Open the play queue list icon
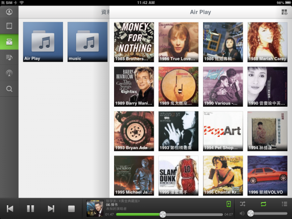 [x=284, y=204]
